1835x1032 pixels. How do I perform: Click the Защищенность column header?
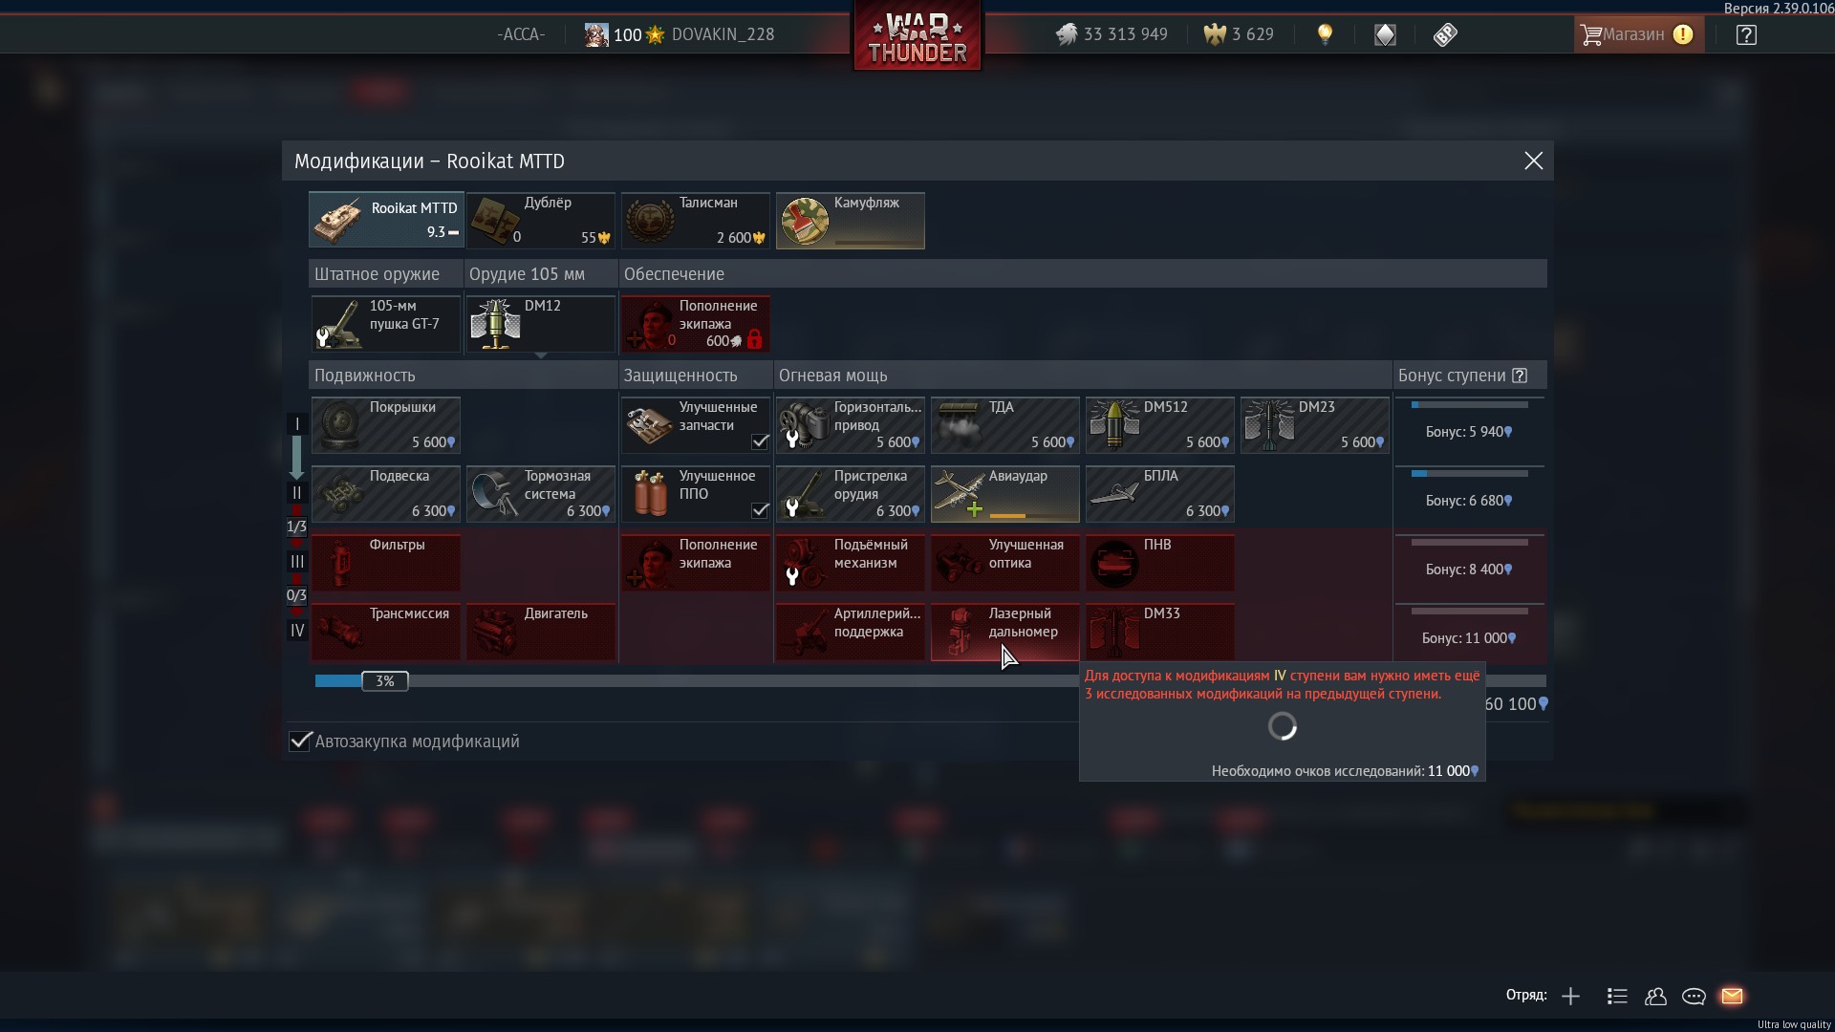[x=696, y=376]
